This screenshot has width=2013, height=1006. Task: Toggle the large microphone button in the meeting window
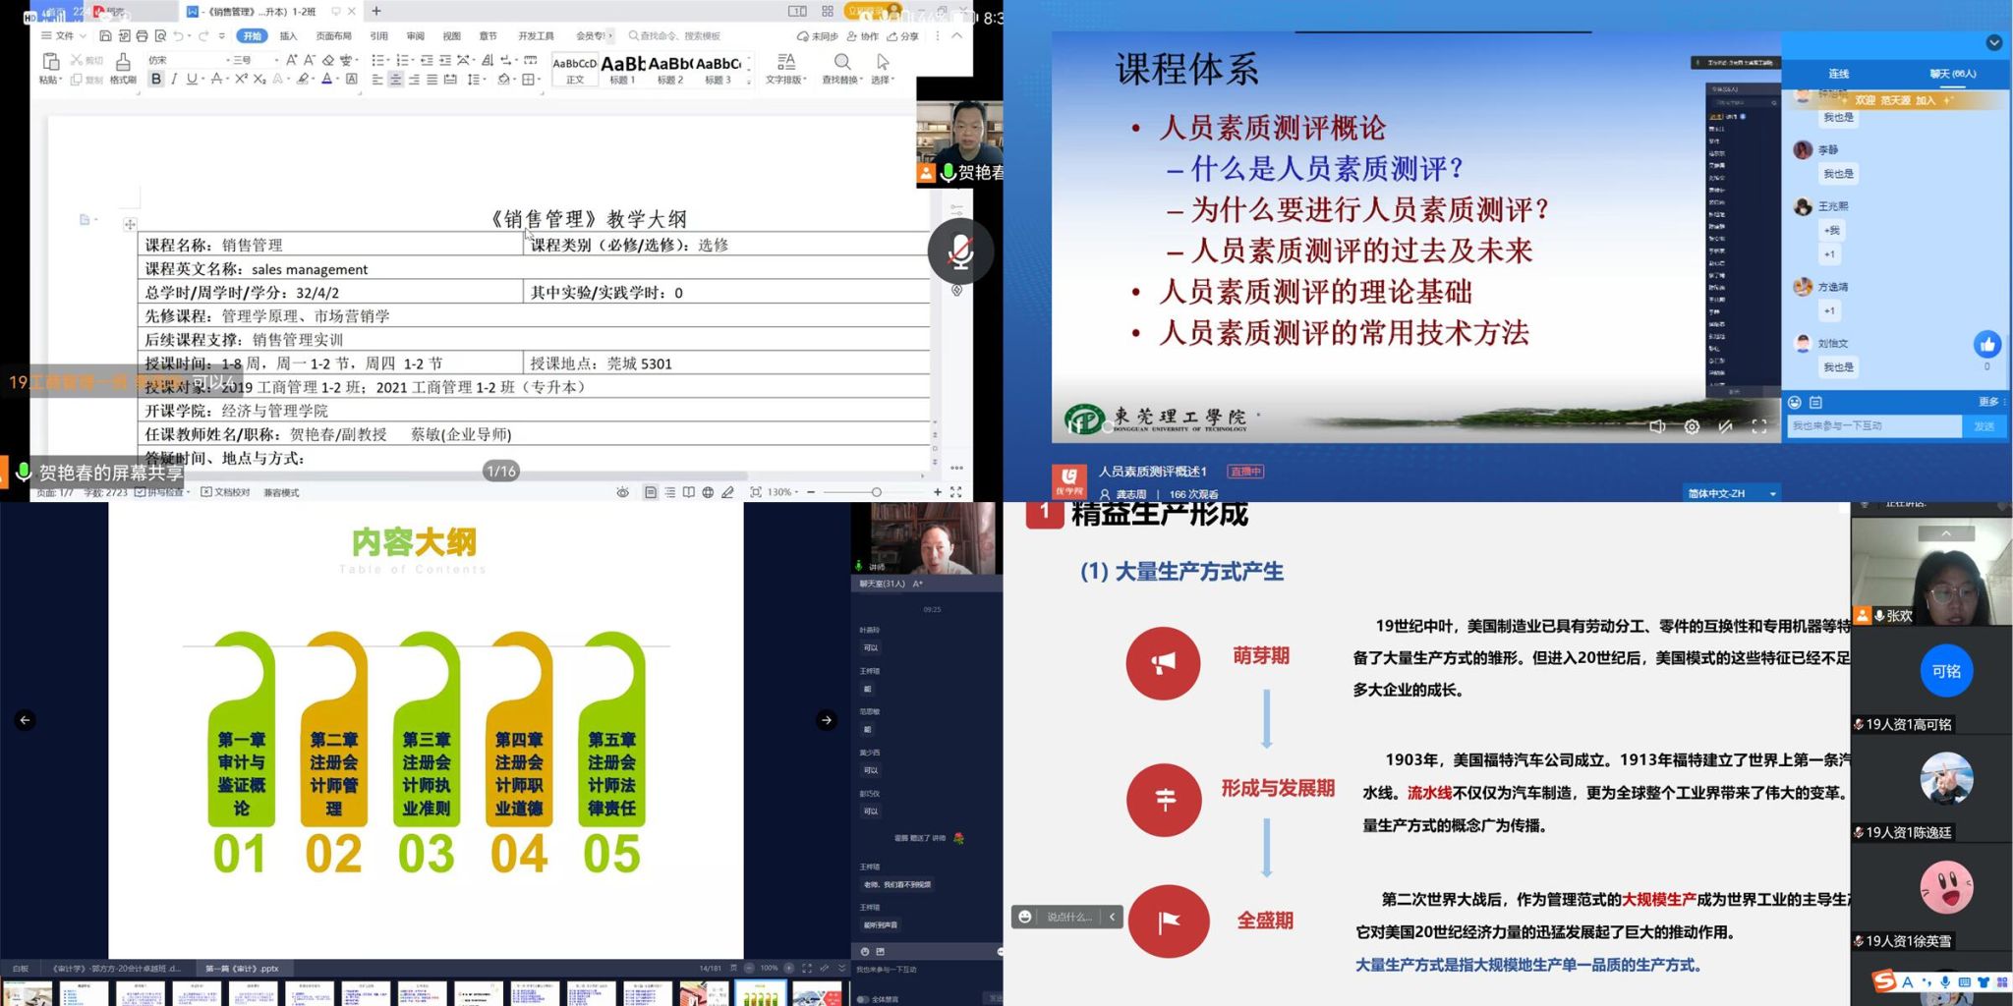coord(959,251)
